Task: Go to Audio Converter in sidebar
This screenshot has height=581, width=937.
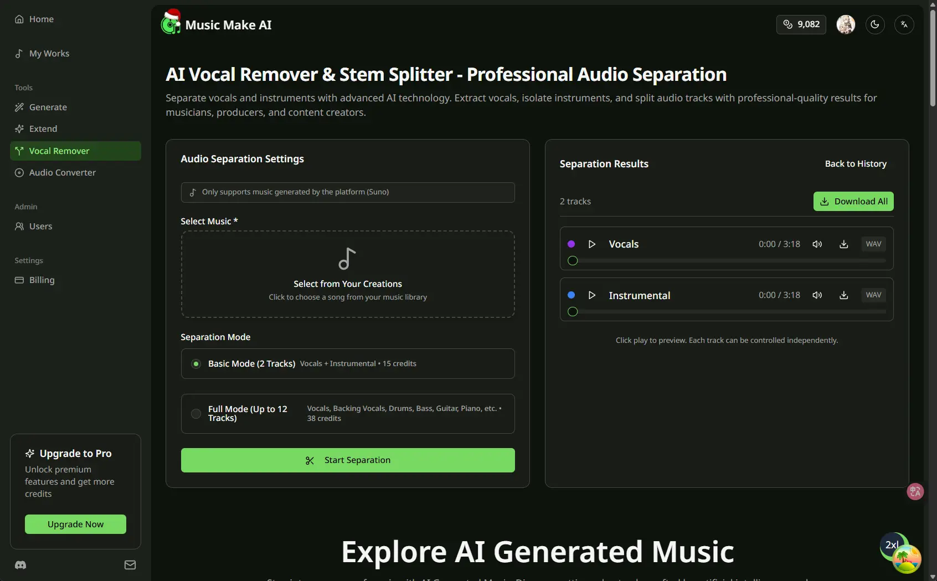Action: click(62, 173)
